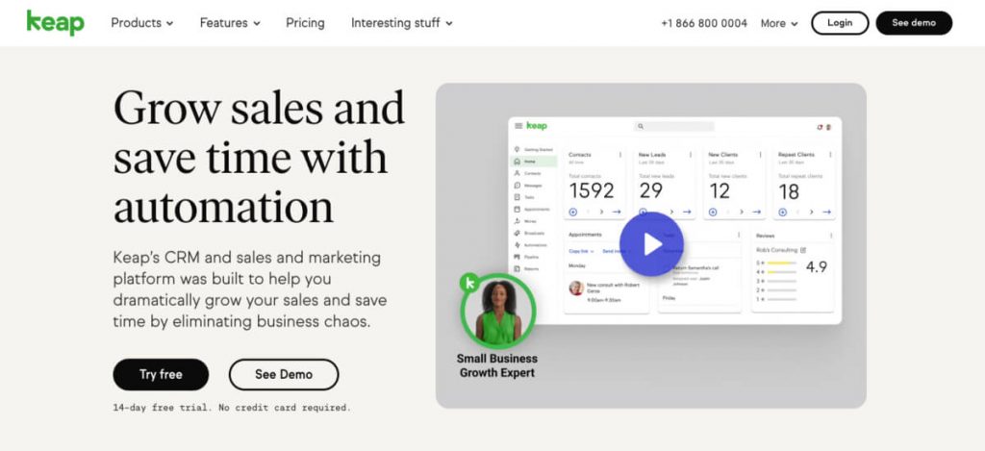Play the dashboard demo video
985x451 pixels.
(x=651, y=244)
